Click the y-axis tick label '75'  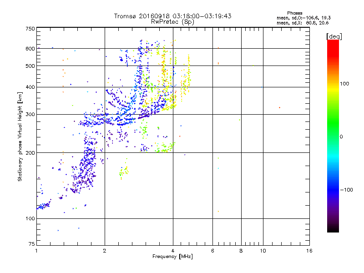tap(32, 244)
